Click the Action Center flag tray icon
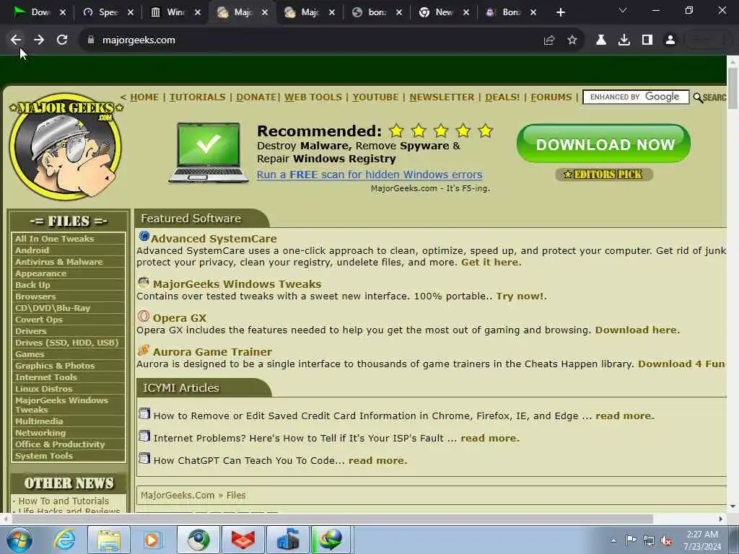Viewport: 739px width, 554px height. [631, 540]
